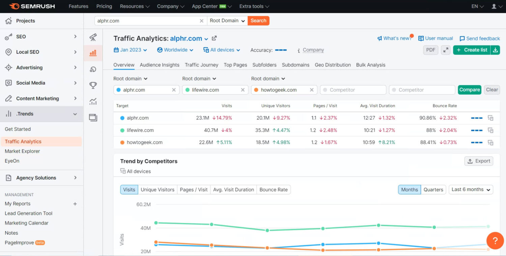Viewport: 506px width, 256px height.
Task: Click the device icon in the howtogeek.com row
Action: click(x=491, y=142)
